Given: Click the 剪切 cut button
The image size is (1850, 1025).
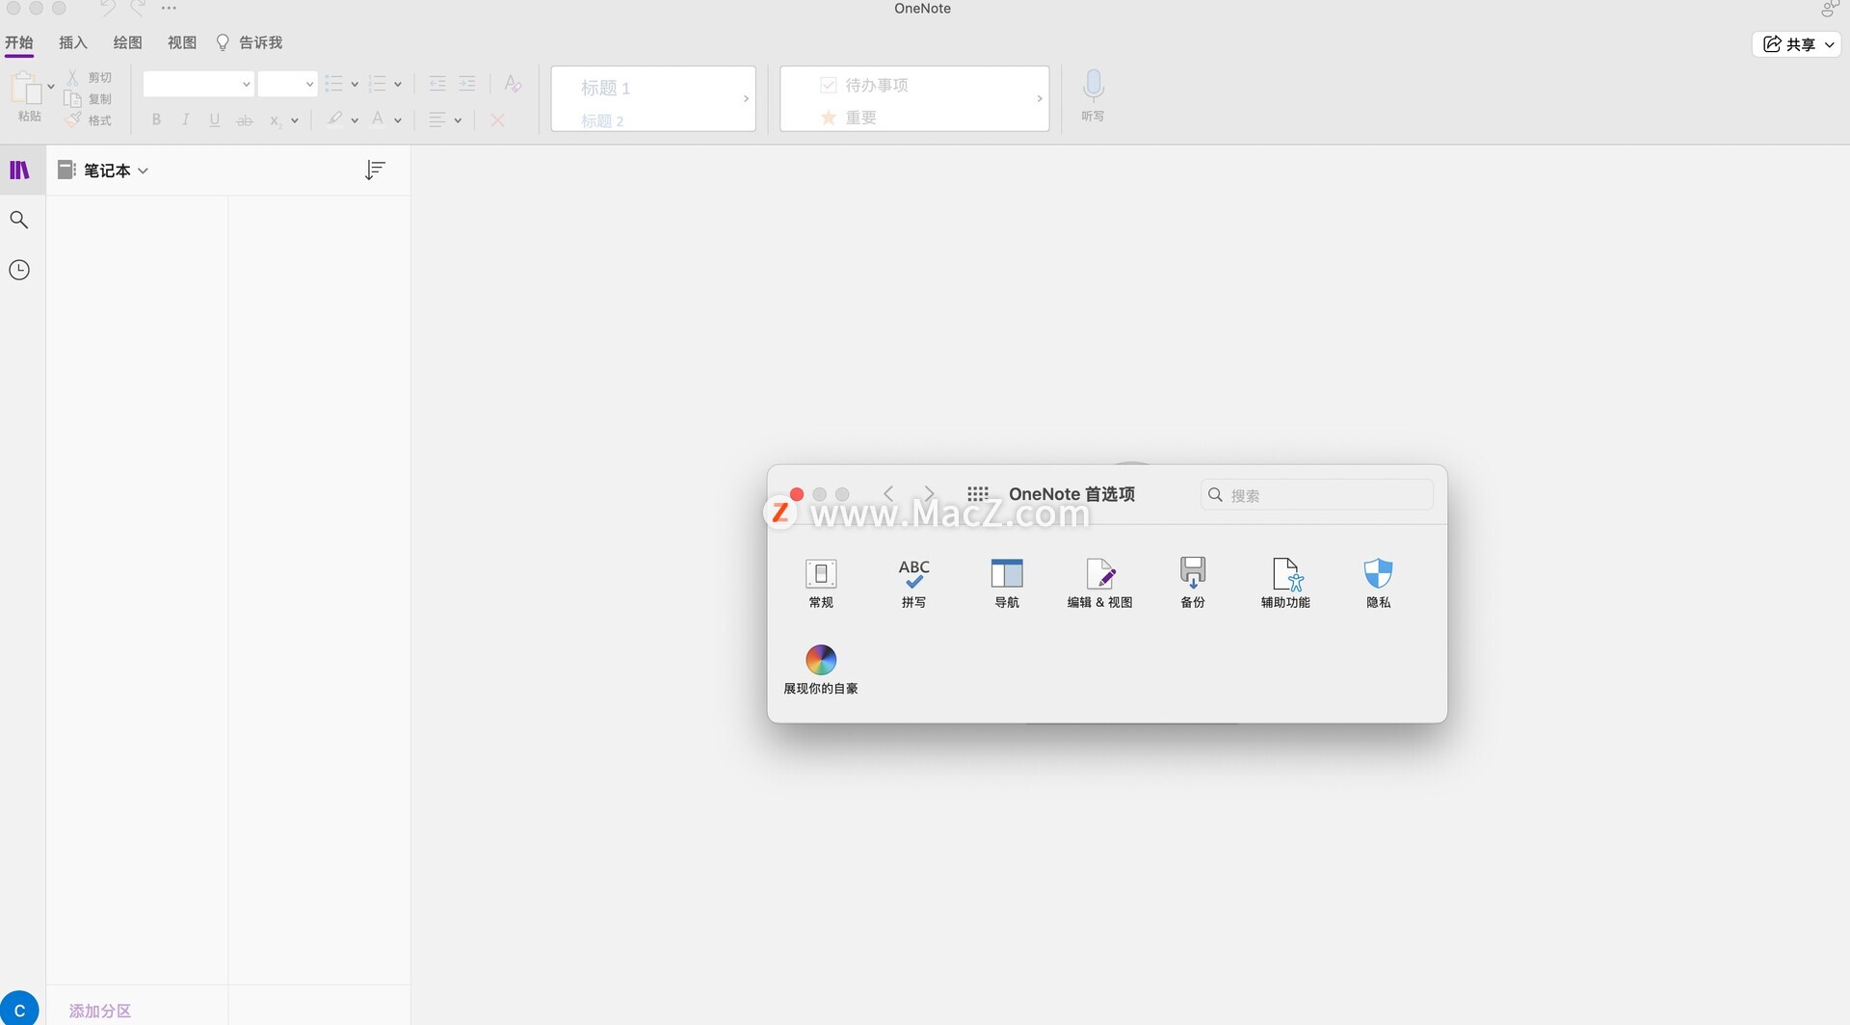Looking at the screenshot, I should (x=89, y=77).
